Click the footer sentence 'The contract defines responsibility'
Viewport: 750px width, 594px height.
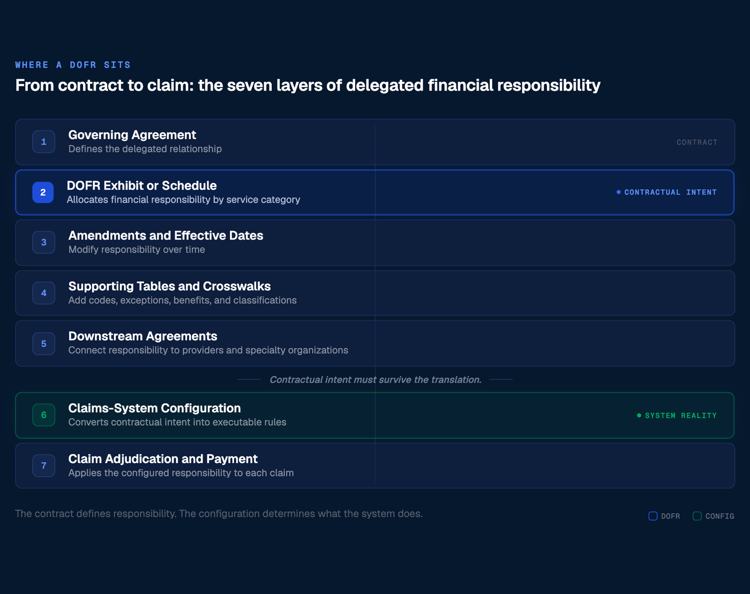219,514
